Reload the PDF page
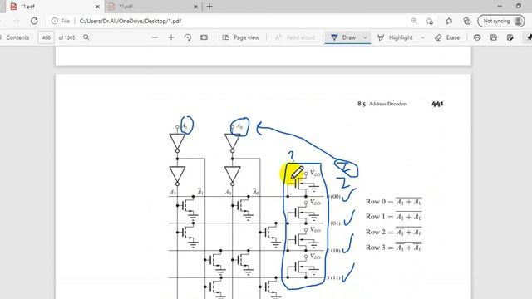Viewport: 532px width, 299px height. pyautogui.click(x=34, y=21)
